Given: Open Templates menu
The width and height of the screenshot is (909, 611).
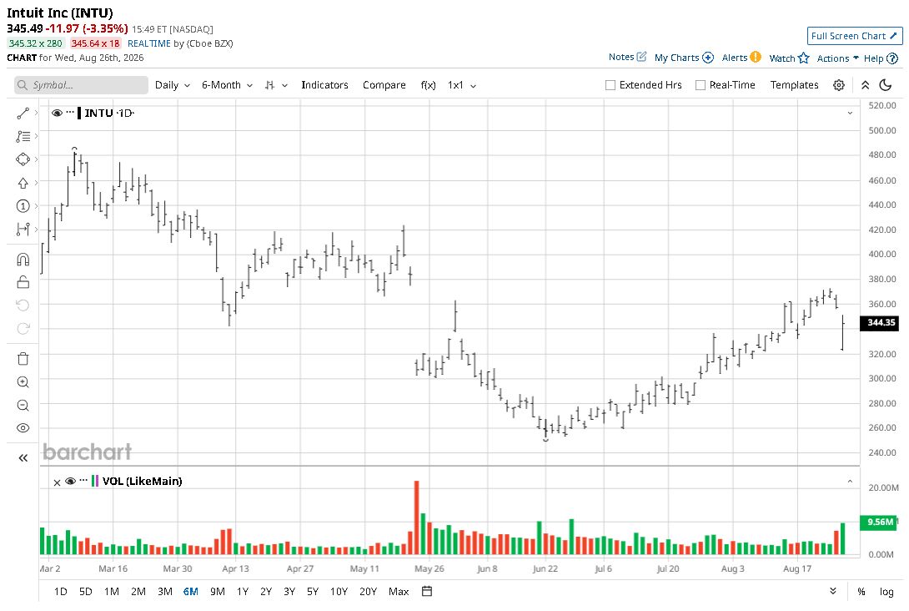Looking at the screenshot, I should click(x=794, y=85).
